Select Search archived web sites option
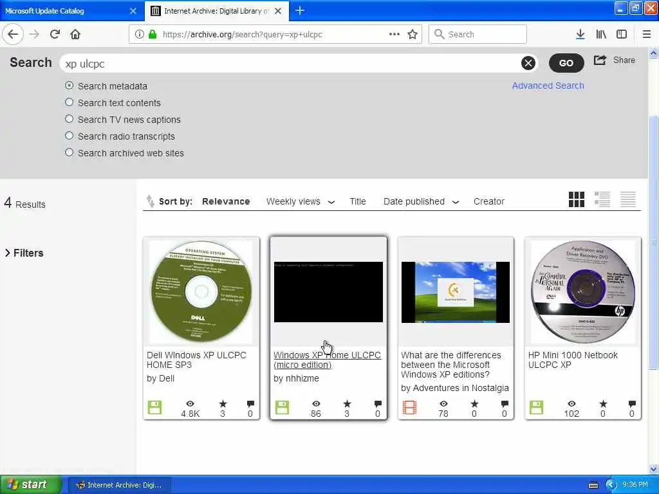The width and height of the screenshot is (659, 494). 69,152
